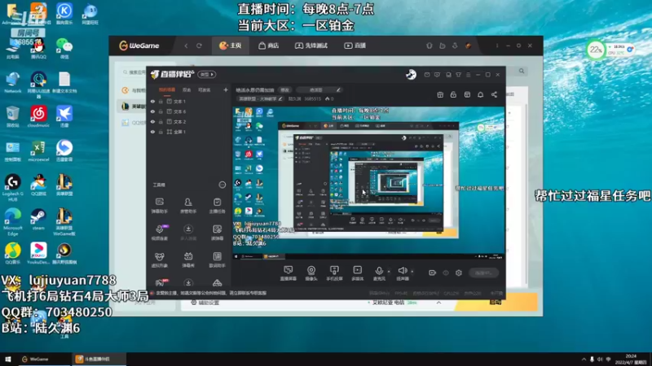Open streamer avatar in companion title bar
This screenshot has height=366, width=652.
(x=411, y=75)
